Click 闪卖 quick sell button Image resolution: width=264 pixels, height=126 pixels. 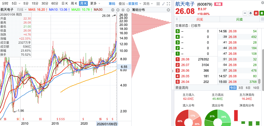(239, 19)
